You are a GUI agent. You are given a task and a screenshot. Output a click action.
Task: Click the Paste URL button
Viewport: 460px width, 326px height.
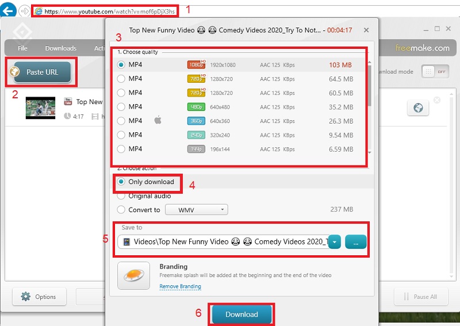42,72
